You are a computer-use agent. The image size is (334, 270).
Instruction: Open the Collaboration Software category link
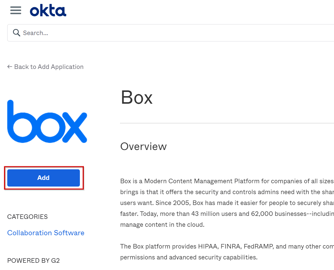46,233
